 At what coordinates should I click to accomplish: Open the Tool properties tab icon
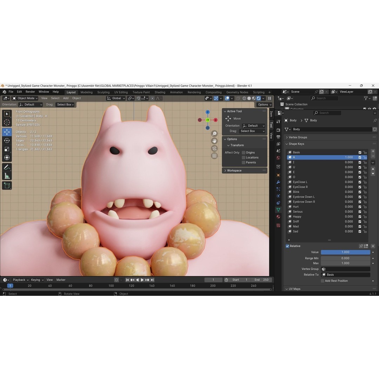[x=278, y=121]
